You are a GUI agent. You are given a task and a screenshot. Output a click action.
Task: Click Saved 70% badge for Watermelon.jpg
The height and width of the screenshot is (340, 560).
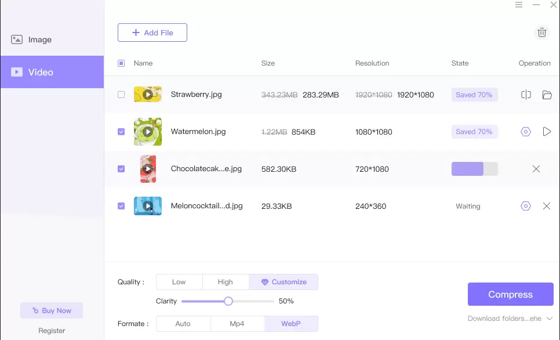click(x=474, y=132)
